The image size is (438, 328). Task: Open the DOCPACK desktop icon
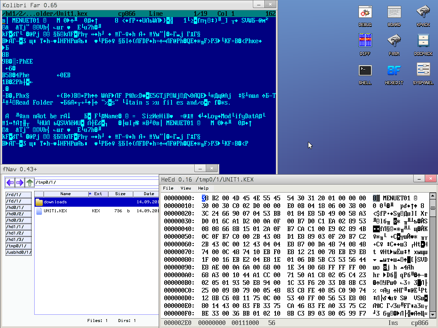pyautogui.click(x=423, y=42)
